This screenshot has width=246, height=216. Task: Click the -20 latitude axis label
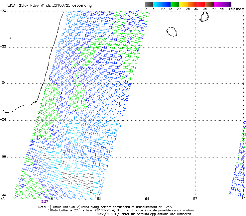click(x=3, y=11)
